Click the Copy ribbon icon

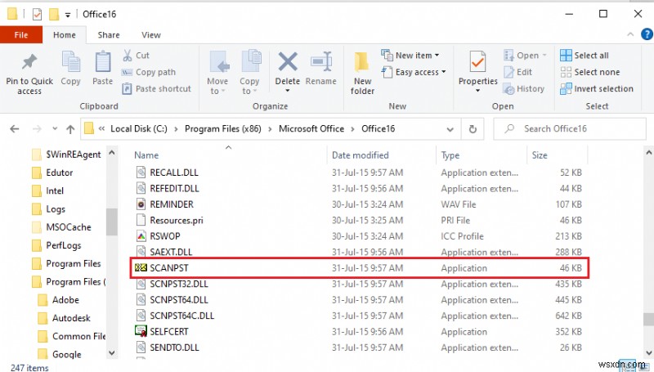(71, 61)
